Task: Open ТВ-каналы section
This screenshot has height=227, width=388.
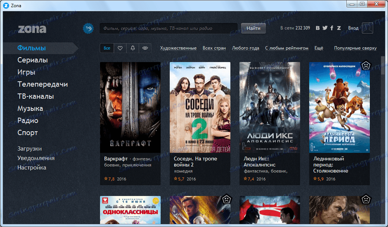Action: (x=36, y=96)
